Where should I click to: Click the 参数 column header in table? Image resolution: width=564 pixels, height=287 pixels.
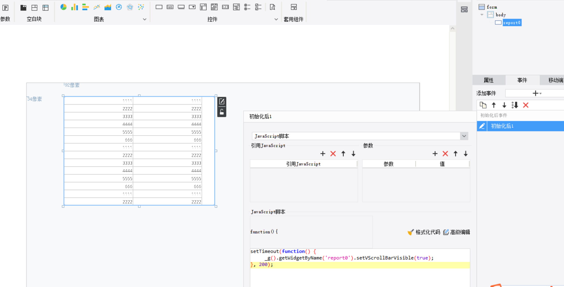pos(389,164)
